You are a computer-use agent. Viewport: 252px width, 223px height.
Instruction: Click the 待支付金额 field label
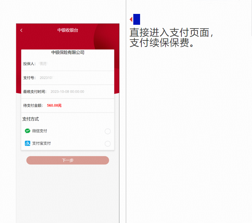[x=33, y=106]
